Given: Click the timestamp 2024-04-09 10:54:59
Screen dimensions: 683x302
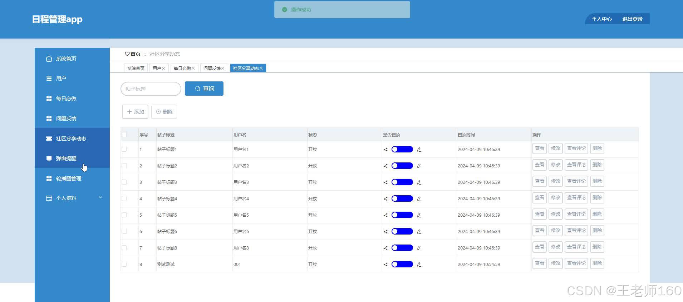Looking at the screenshot, I should [x=479, y=265].
